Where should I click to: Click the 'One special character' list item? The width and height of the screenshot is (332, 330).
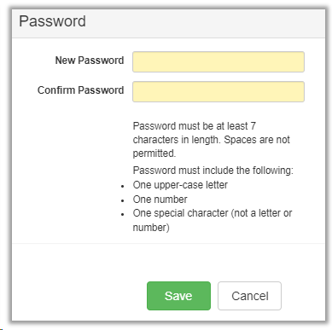213,220
